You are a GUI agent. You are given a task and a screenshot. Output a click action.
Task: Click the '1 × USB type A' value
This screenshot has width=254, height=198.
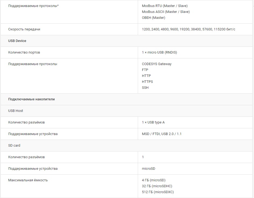tap(153, 122)
